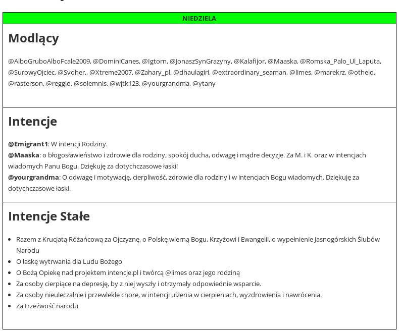Click the Intencje Stałe heading
The image size is (399, 332).
49,216
